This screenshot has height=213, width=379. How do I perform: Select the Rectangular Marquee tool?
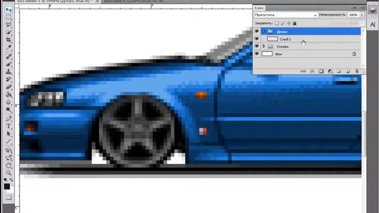[8, 17]
